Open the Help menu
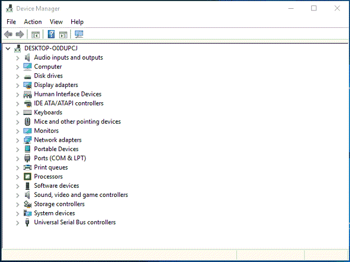This screenshot has width=350, height=262. [x=77, y=22]
